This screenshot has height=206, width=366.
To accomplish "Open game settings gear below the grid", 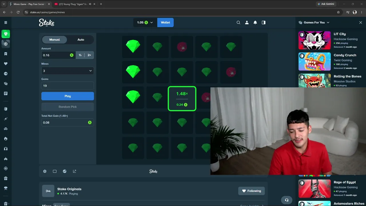I will 45,171.
